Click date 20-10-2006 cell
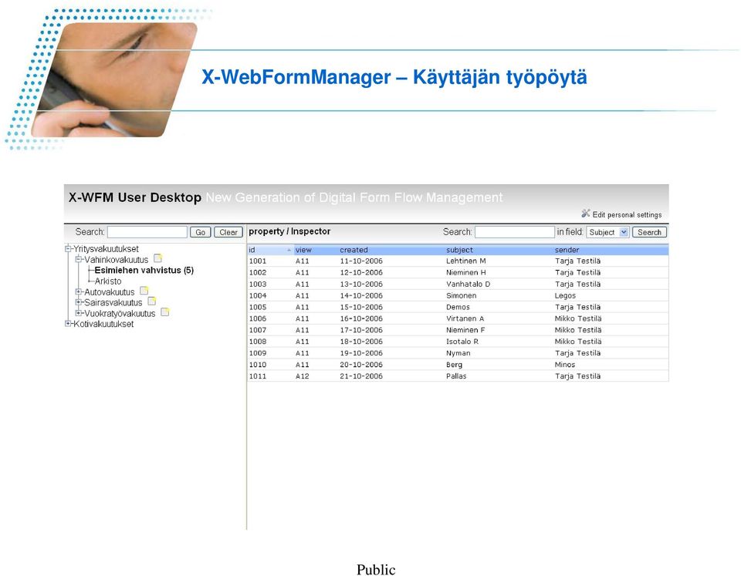Screen dimensions: 741x576 tap(361, 365)
